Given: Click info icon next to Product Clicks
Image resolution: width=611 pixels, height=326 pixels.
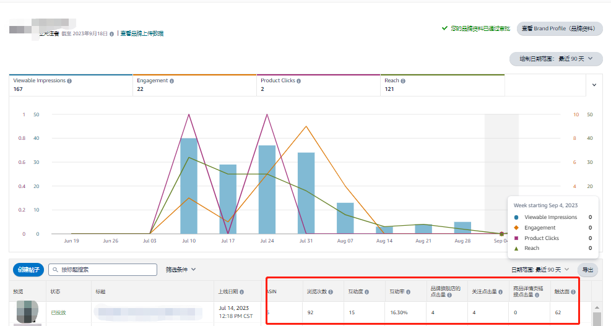Looking at the screenshot, I should click(x=298, y=81).
